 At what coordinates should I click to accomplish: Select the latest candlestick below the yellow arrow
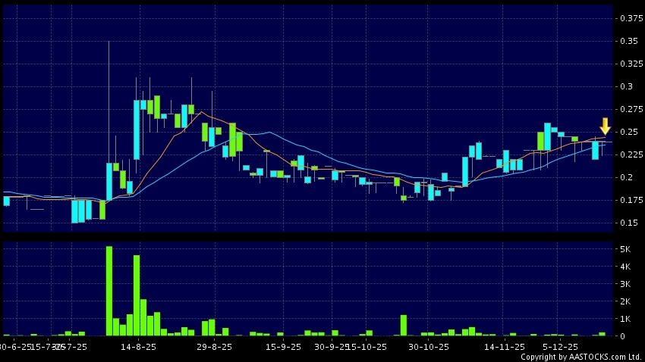[596, 150]
